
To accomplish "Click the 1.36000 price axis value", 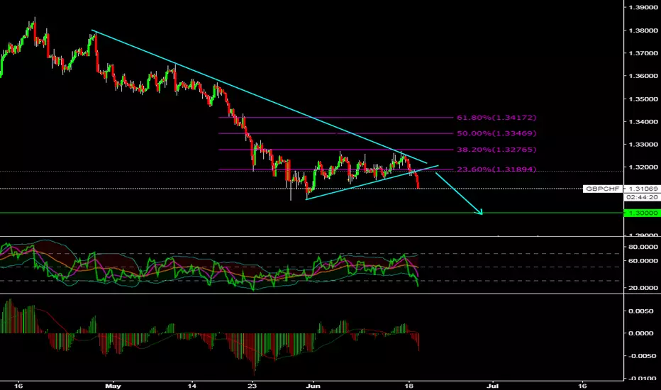I will 643,76.
